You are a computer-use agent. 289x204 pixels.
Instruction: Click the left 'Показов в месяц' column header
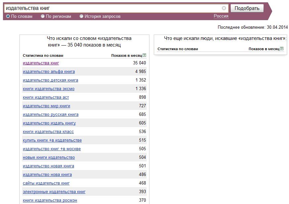[126, 55]
